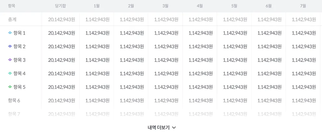This screenshot has height=137, width=322.
Task: Toggle the 항목 5 series label
Action: click(19, 87)
